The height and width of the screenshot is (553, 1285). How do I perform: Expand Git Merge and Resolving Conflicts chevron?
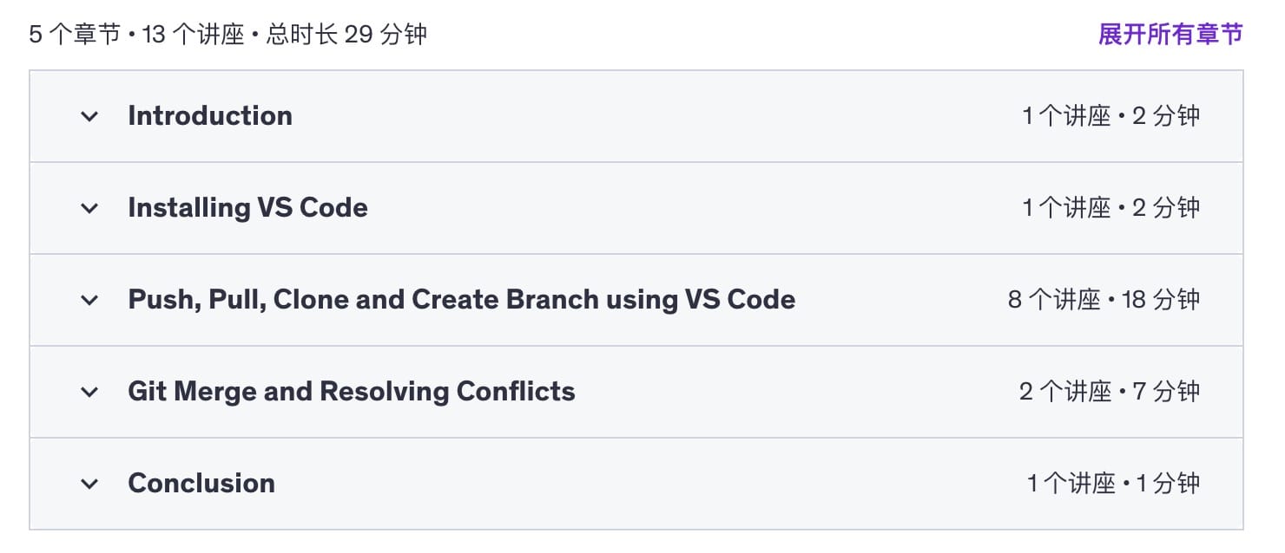coord(89,392)
